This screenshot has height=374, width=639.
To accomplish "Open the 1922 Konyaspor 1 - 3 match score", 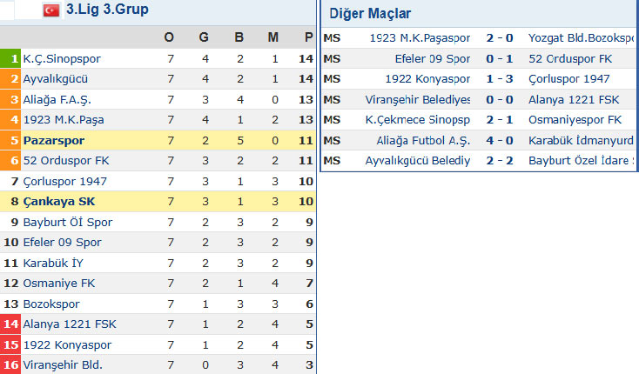I will click(500, 79).
